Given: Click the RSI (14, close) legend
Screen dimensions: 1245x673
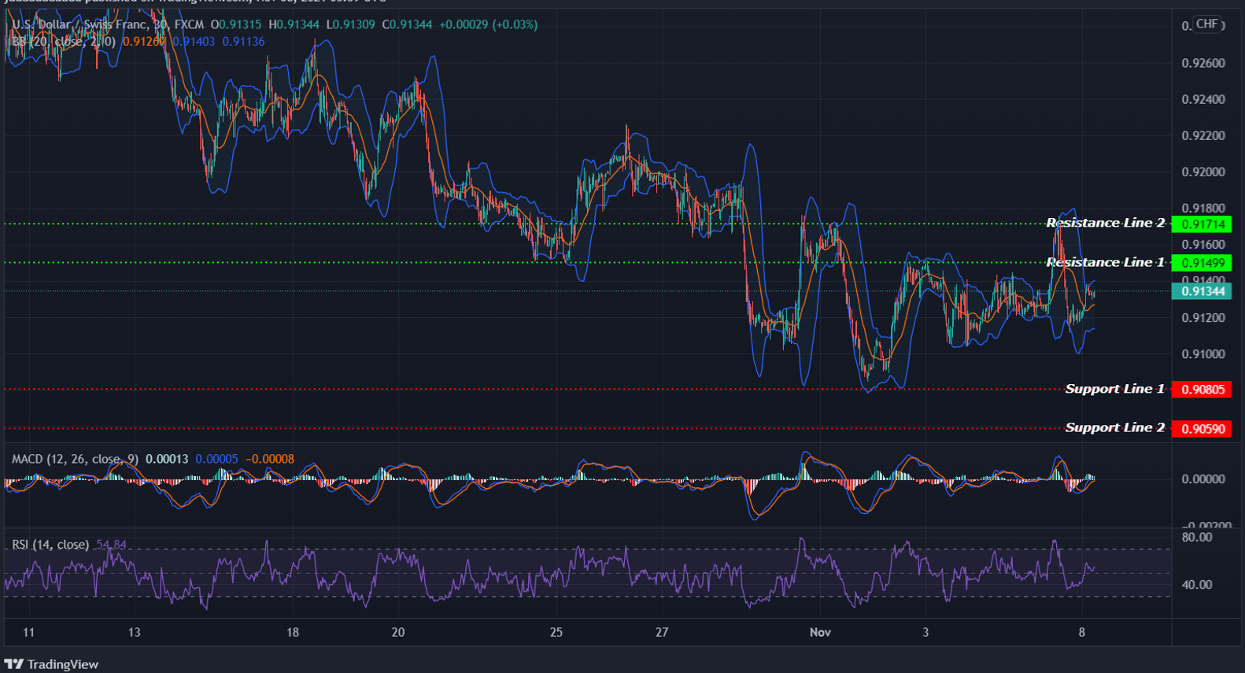Looking at the screenshot, I should [50, 545].
